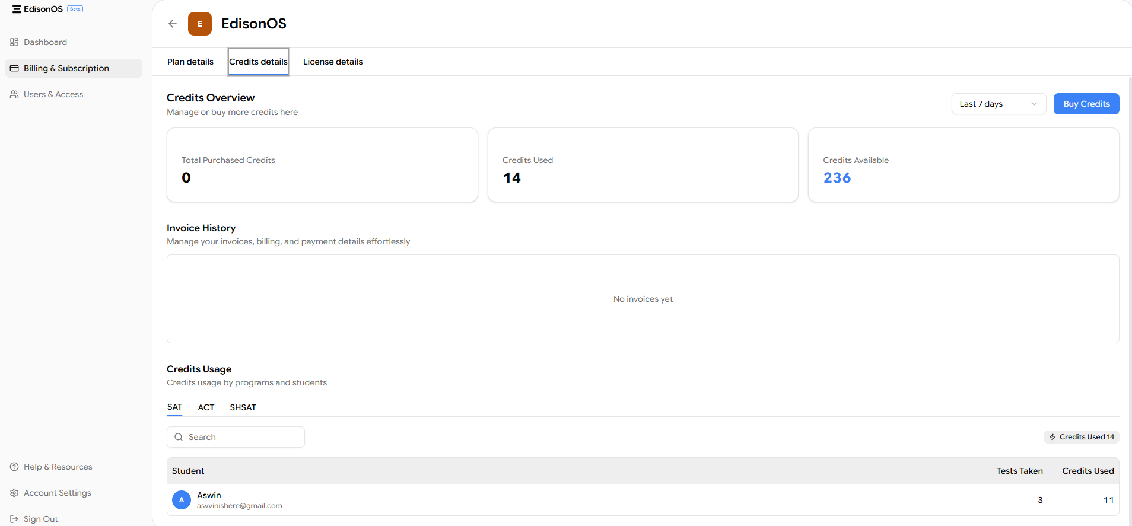This screenshot has width=1132, height=526.
Task: Click the Aswin student row avatar
Action: pos(182,500)
